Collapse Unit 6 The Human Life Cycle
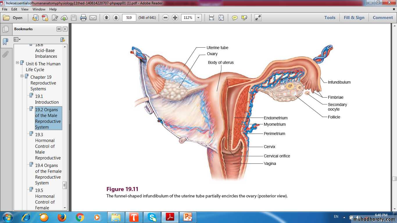The height and width of the screenshot is (223, 397). (x=17, y=63)
